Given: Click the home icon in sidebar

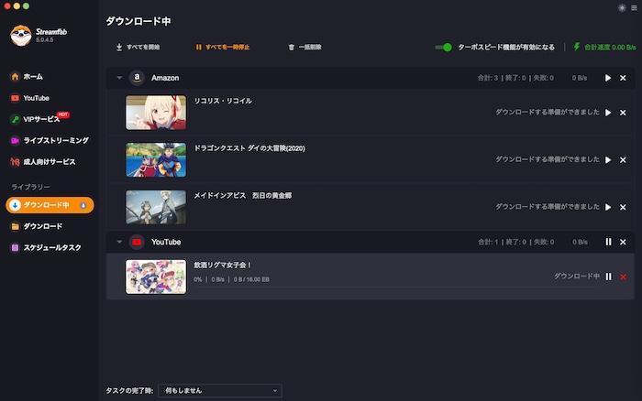Looking at the screenshot, I should click(16, 76).
